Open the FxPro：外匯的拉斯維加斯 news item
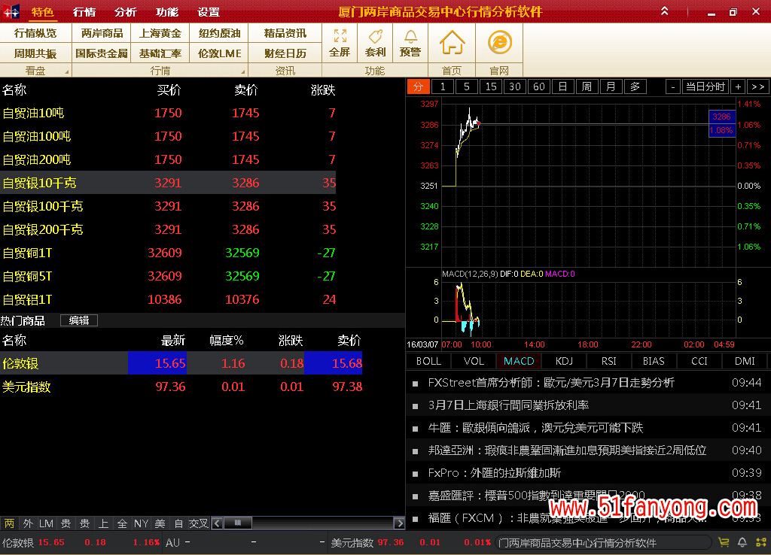Image resolution: width=771 pixels, height=555 pixels. coord(494,473)
